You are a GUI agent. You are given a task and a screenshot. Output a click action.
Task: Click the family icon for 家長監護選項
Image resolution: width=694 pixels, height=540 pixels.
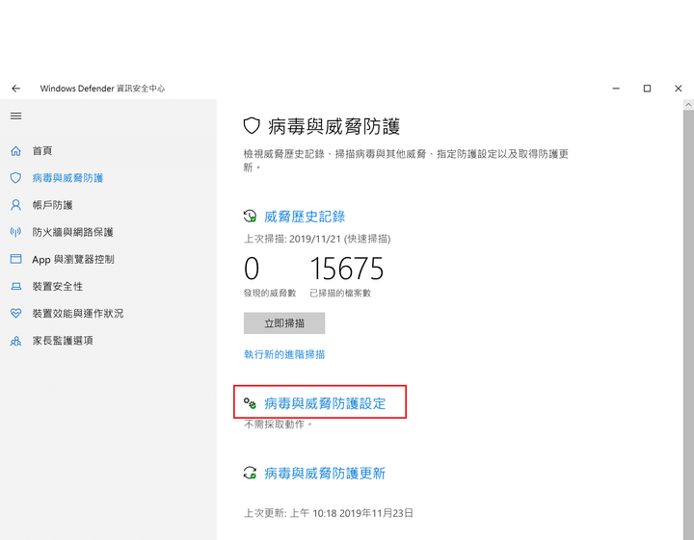[15, 341]
